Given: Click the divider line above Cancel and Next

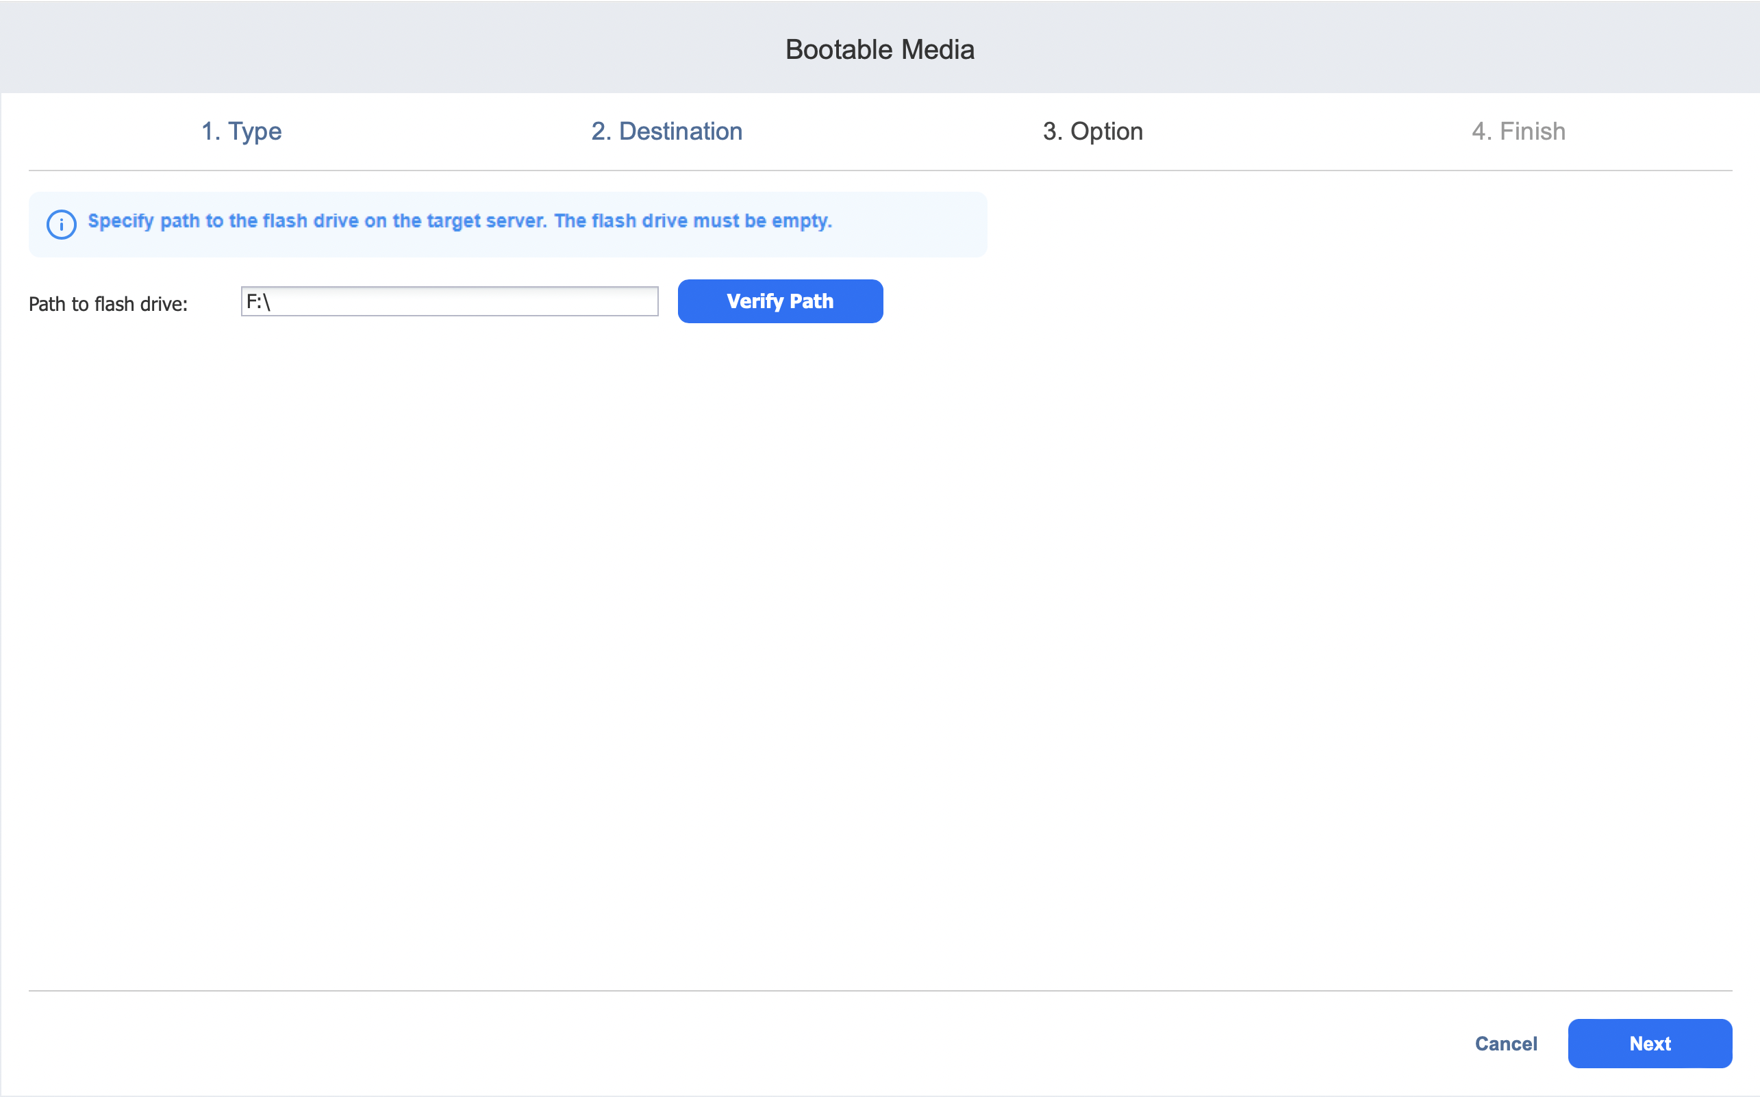Looking at the screenshot, I should (x=879, y=990).
